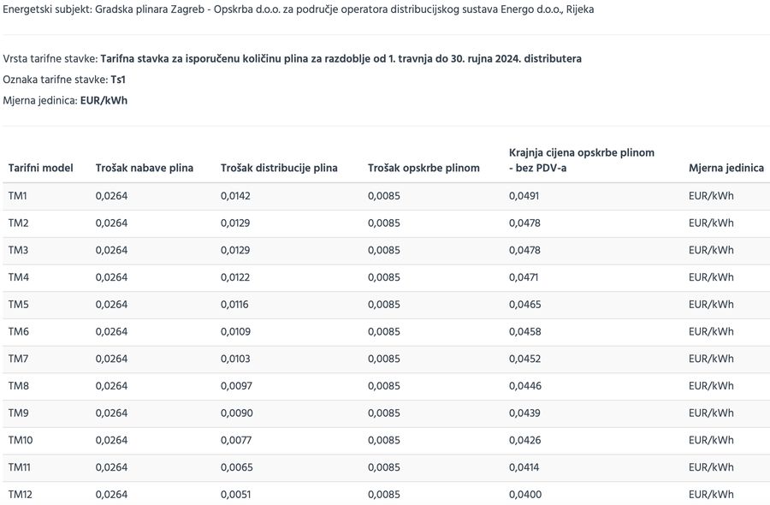Select the 0,0051 distribution cost value
This screenshot has width=770, height=505.
click(x=235, y=495)
